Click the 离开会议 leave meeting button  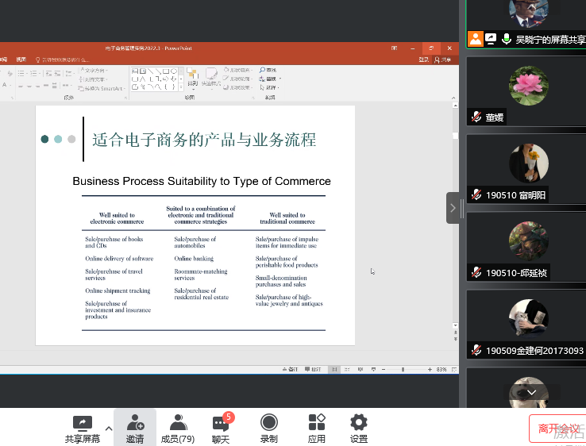[x=557, y=429]
